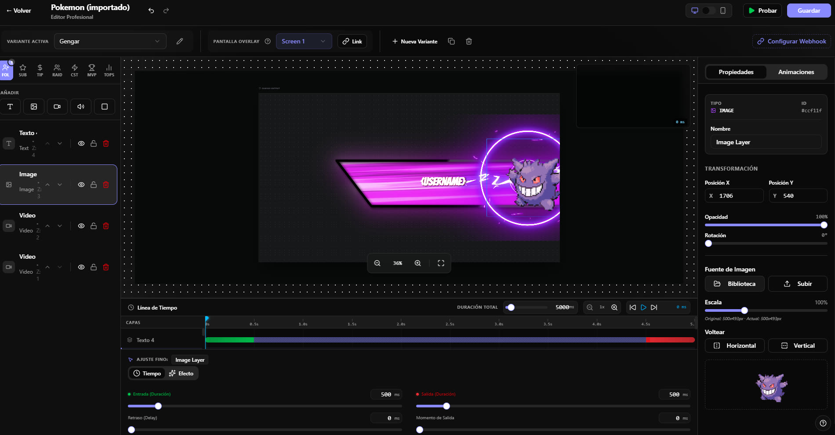Zoom in the canvas
This screenshot has width=835, height=435.
coord(417,263)
